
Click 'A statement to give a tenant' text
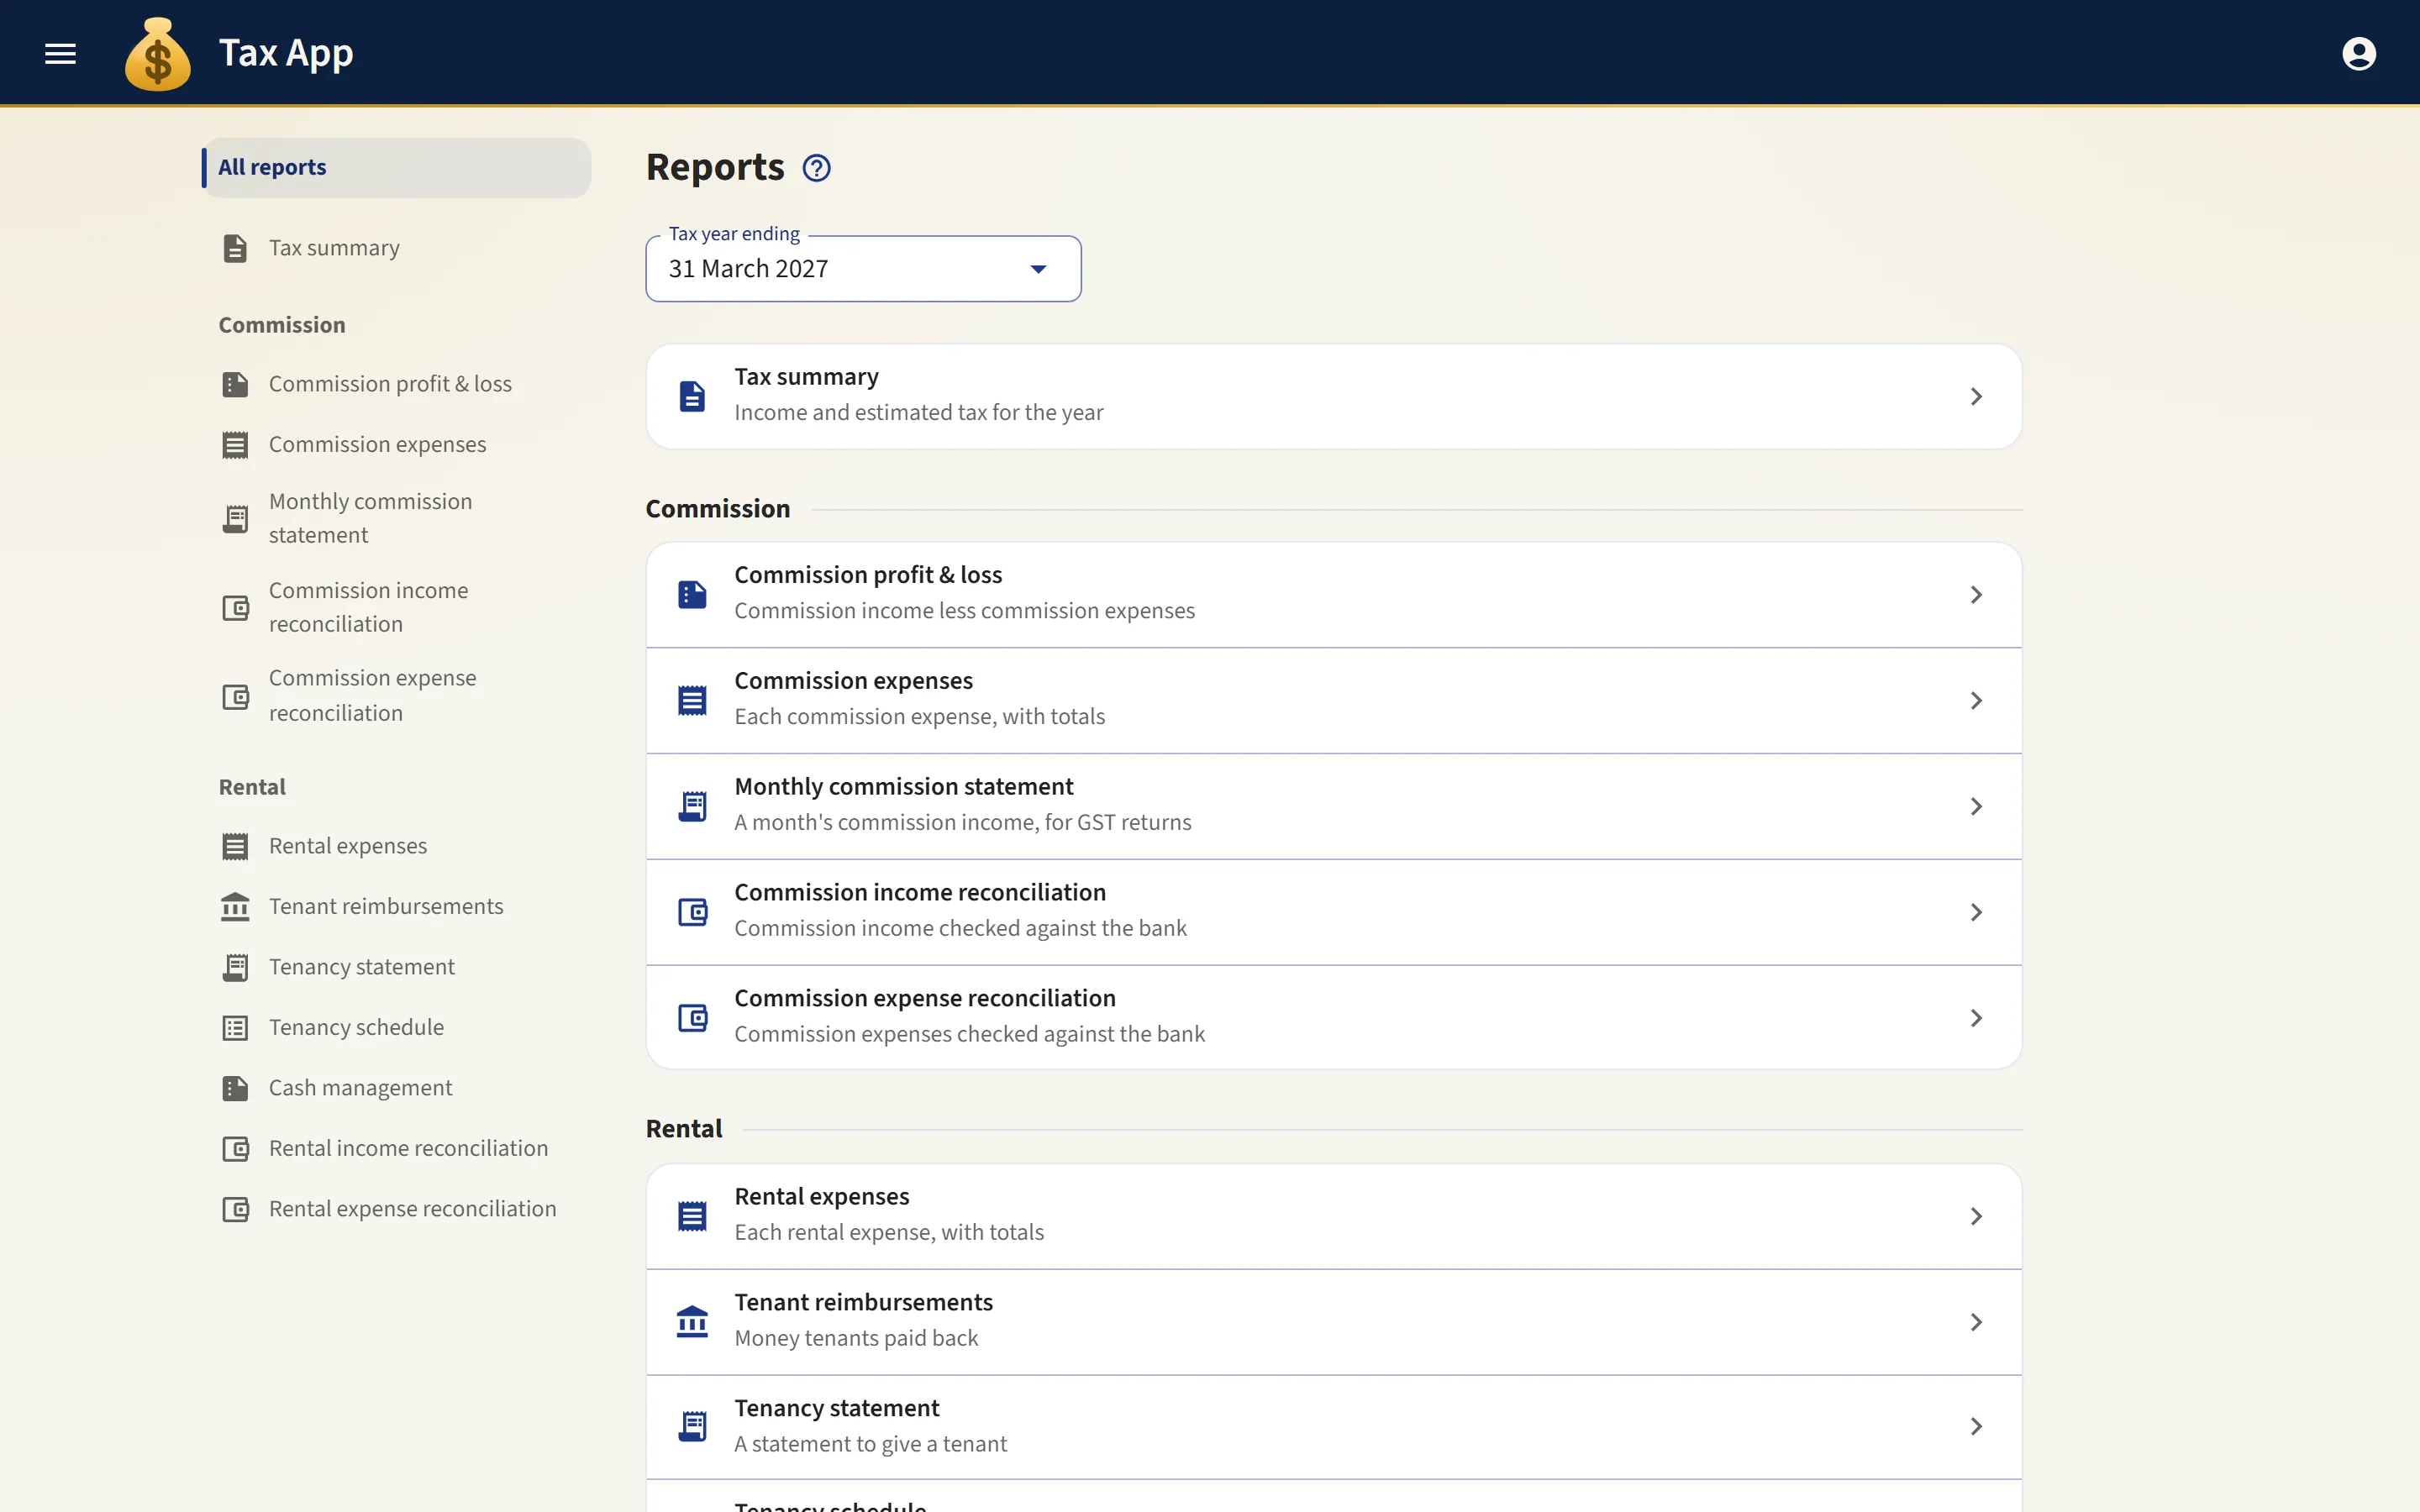[870, 1445]
